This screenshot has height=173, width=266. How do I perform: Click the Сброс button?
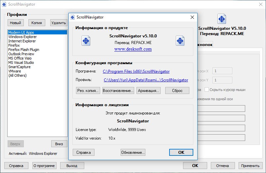point(177,91)
